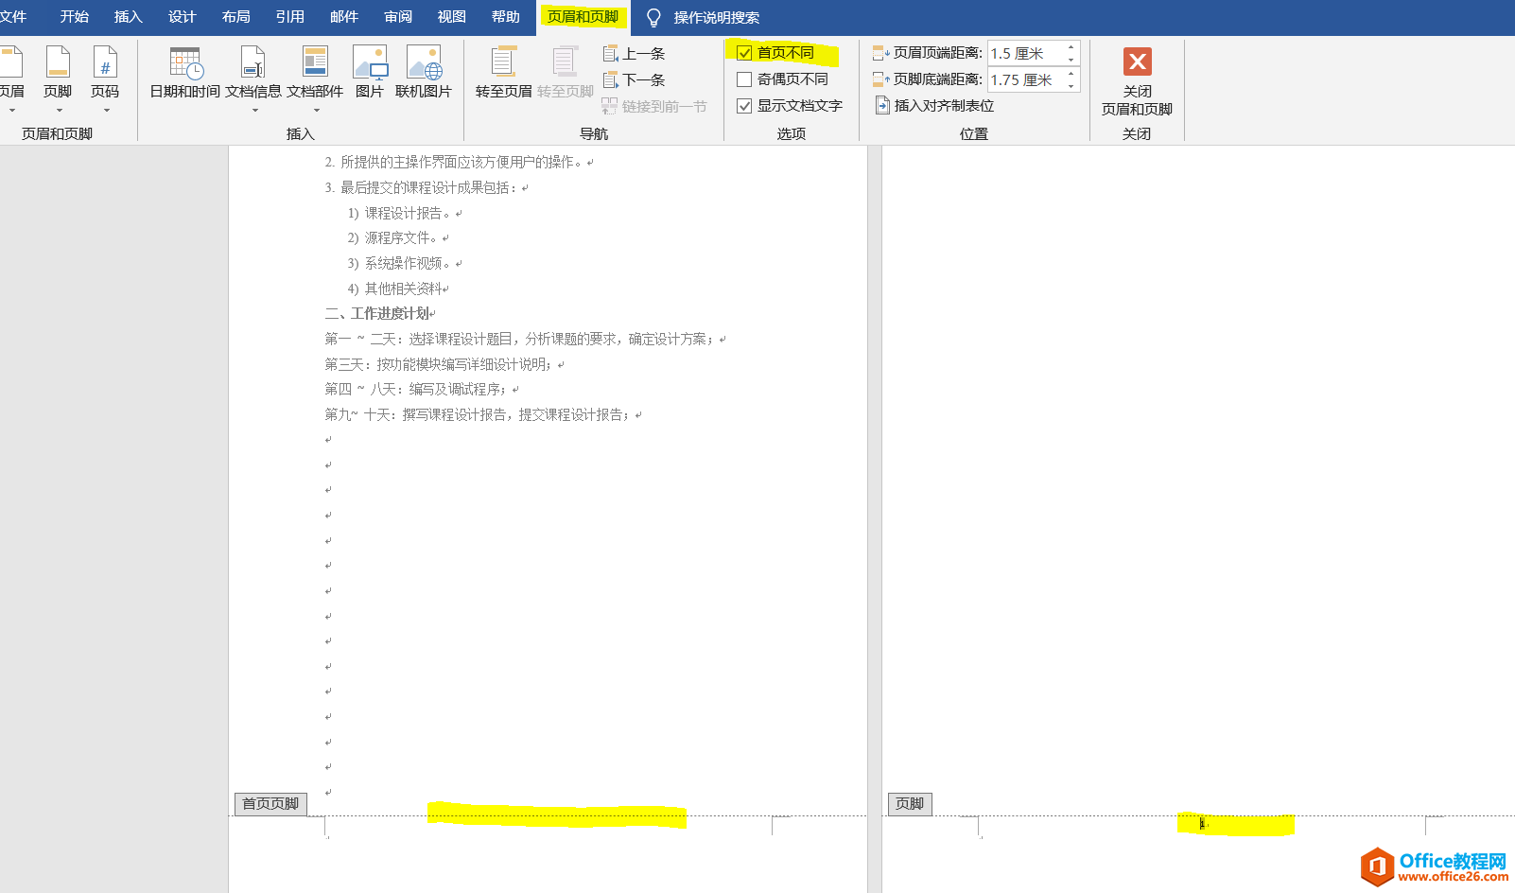
Task: Increase 页眉顶端距离 using the up stepper
Action: pos(1071,47)
